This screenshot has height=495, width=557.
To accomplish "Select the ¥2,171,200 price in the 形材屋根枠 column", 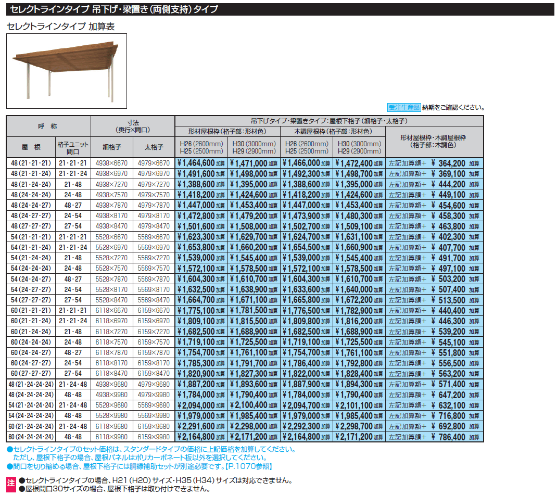I will tap(249, 437).
